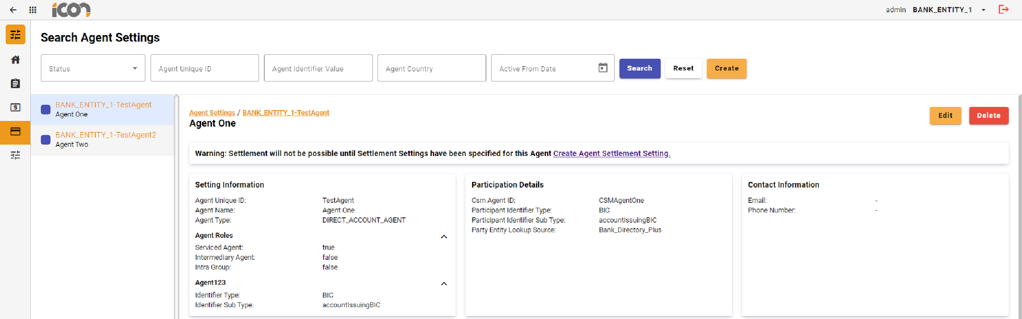
Task: Open the Status dropdown
Action: [x=93, y=68]
